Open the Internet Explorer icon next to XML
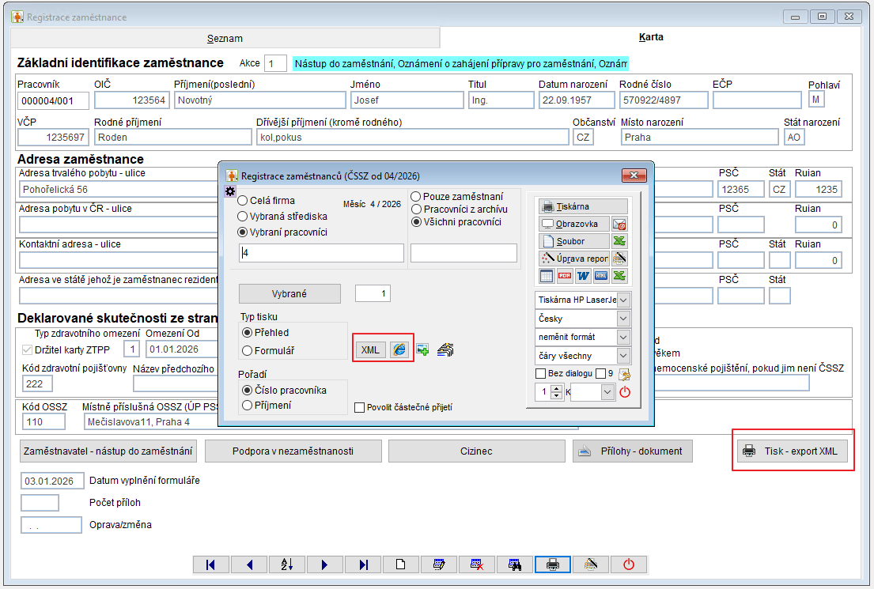This screenshot has width=874, height=589. click(400, 350)
